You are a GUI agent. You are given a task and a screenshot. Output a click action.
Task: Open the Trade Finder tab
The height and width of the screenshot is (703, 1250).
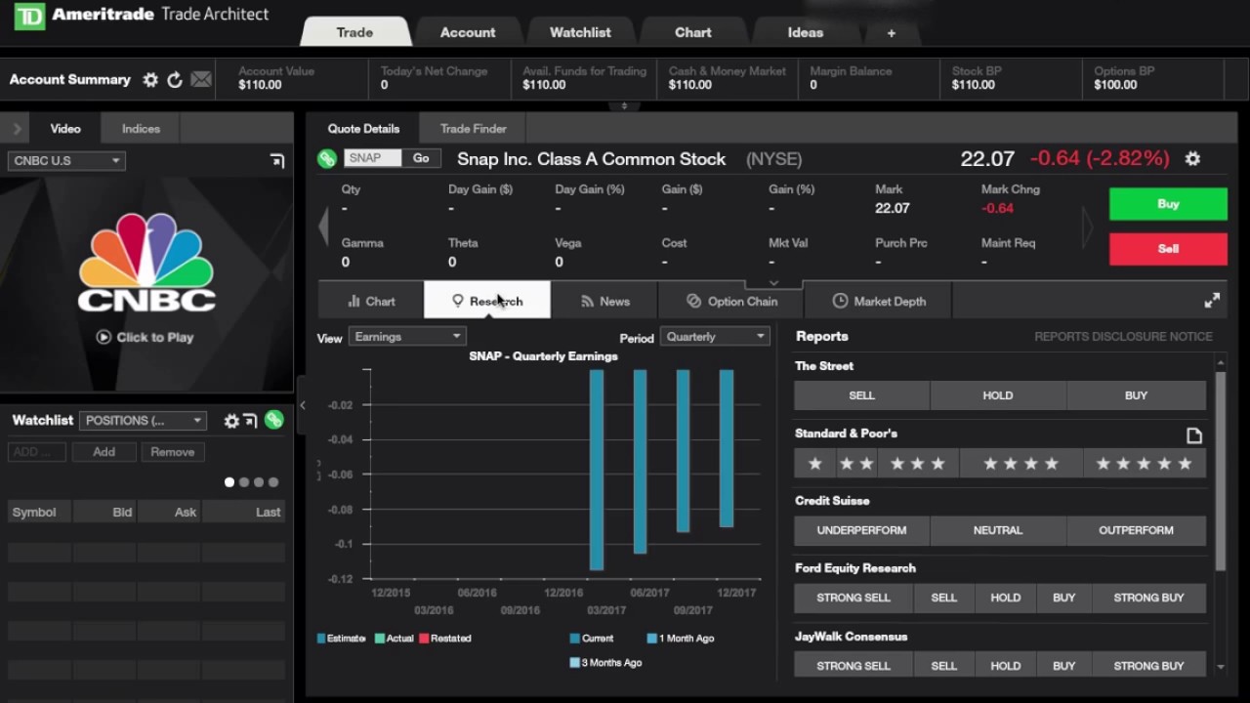(x=474, y=129)
